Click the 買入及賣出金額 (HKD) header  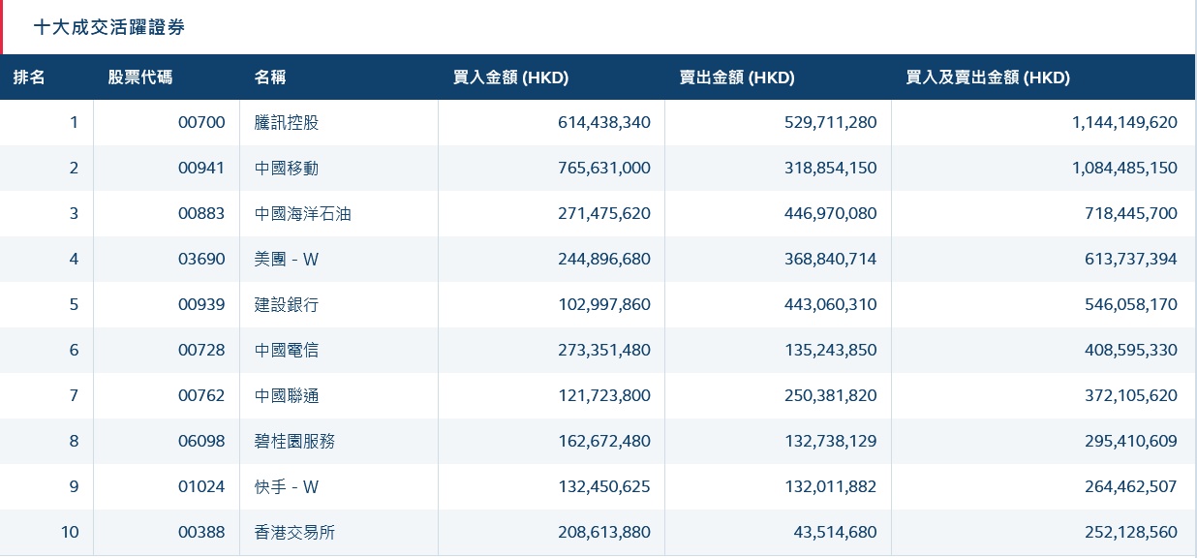click(988, 77)
